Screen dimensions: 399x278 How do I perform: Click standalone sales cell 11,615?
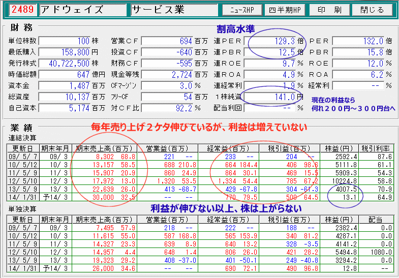(105, 236)
